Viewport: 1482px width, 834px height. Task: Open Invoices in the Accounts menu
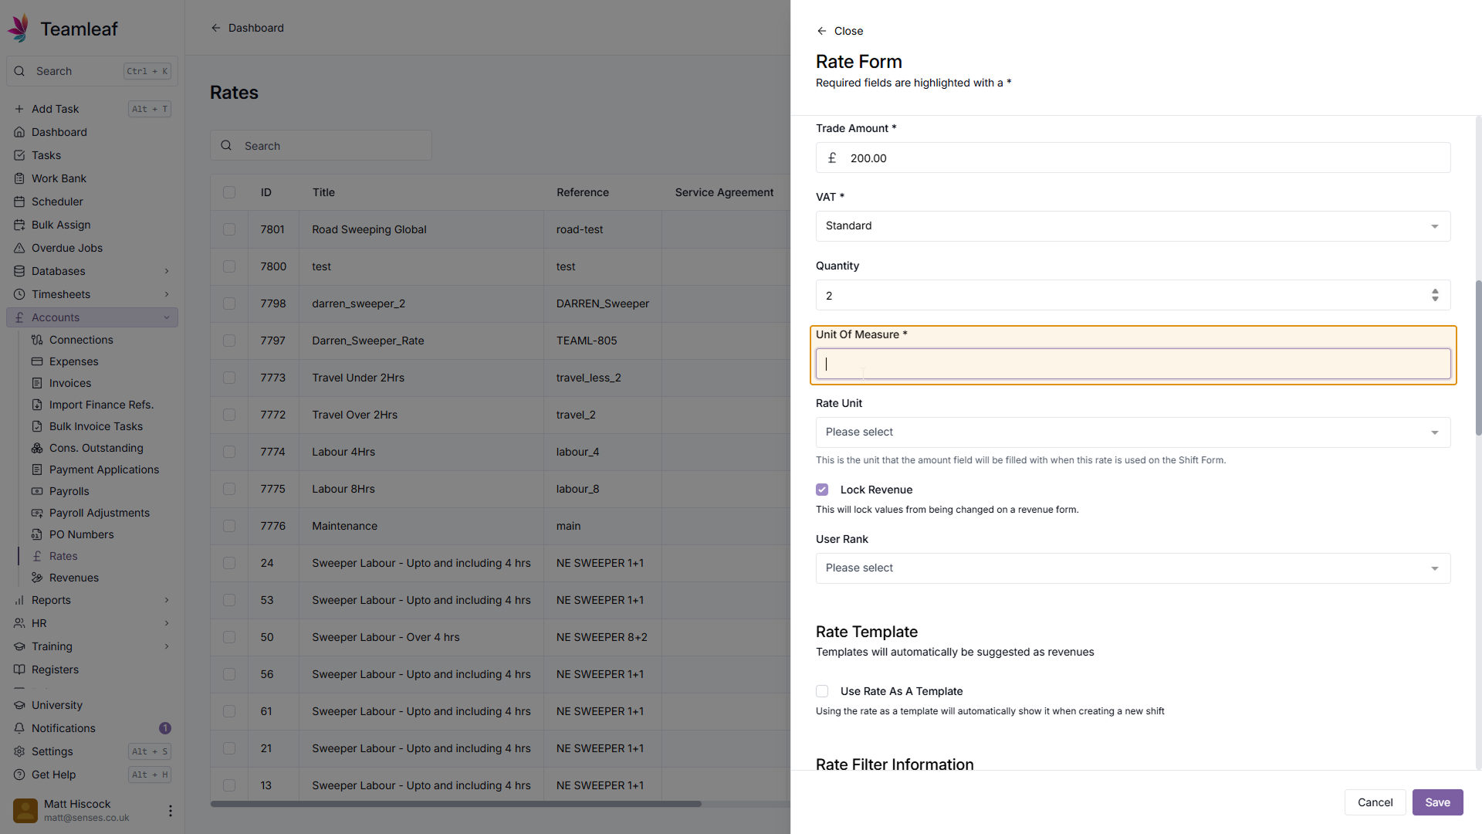(x=69, y=383)
